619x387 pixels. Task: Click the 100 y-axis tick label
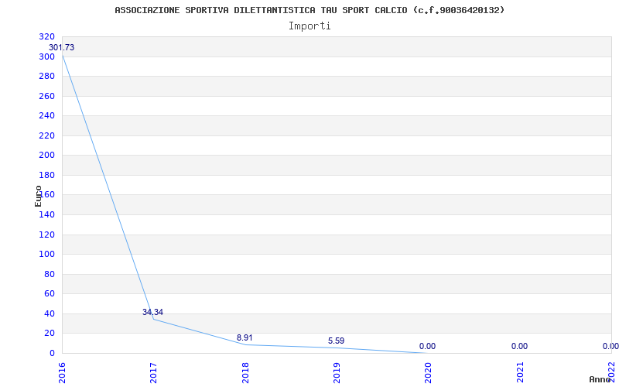pos(46,255)
